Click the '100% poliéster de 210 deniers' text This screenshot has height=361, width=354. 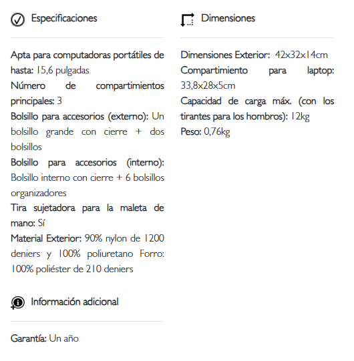pos(72,269)
